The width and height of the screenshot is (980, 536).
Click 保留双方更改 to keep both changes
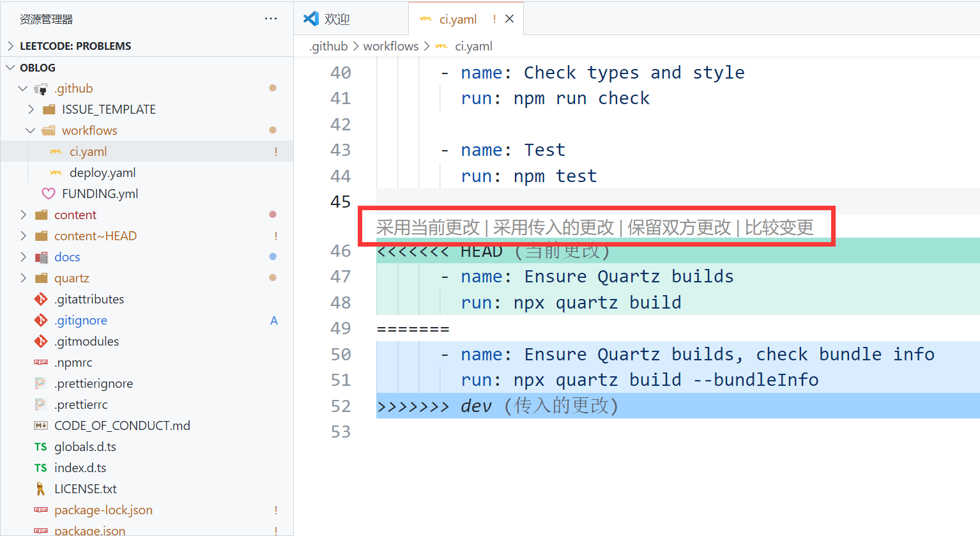678,227
